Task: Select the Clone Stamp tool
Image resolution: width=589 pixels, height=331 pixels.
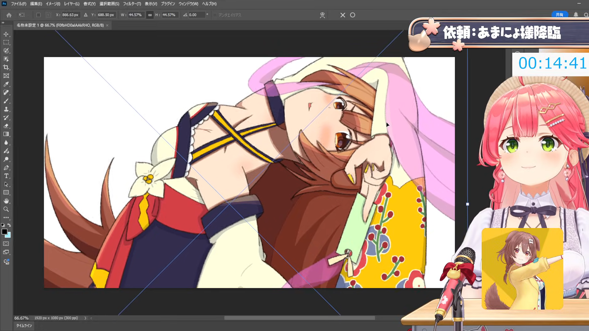Action: coord(6,109)
